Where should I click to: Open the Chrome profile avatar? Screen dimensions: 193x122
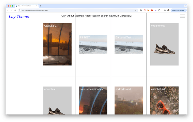coord(168,10)
